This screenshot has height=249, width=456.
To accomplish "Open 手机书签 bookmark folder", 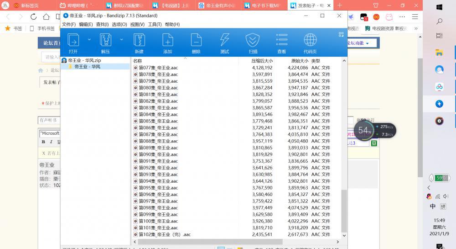I will pyautogui.click(x=42, y=28).
